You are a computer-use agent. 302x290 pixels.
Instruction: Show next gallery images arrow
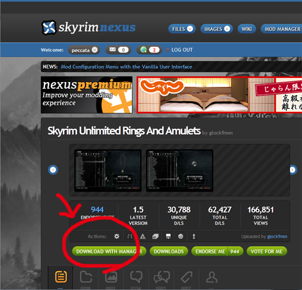tap(293, 170)
